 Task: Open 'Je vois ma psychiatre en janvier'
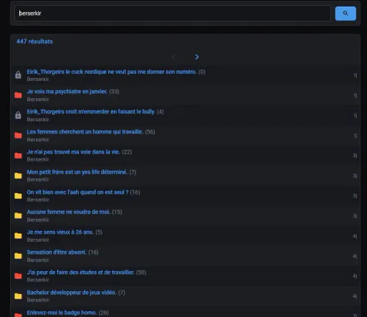pos(67,92)
